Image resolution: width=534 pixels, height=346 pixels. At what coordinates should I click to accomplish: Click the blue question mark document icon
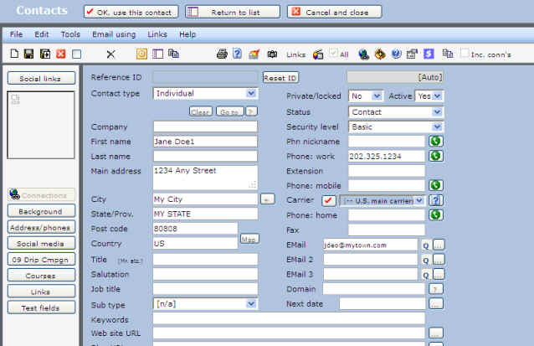click(238, 54)
